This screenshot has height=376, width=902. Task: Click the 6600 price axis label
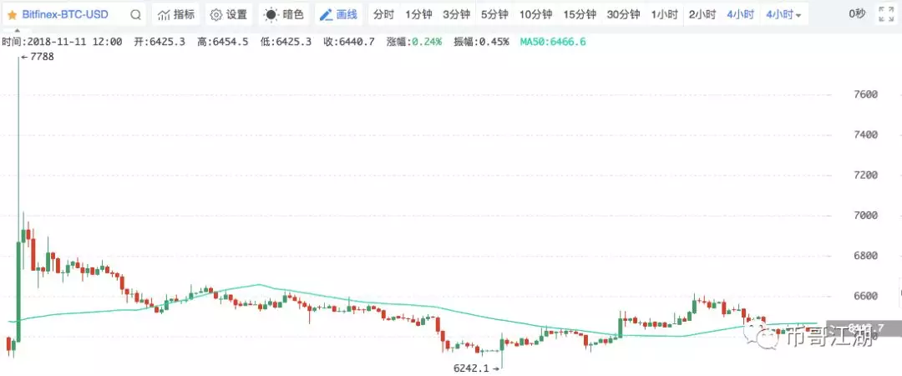[866, 296]
